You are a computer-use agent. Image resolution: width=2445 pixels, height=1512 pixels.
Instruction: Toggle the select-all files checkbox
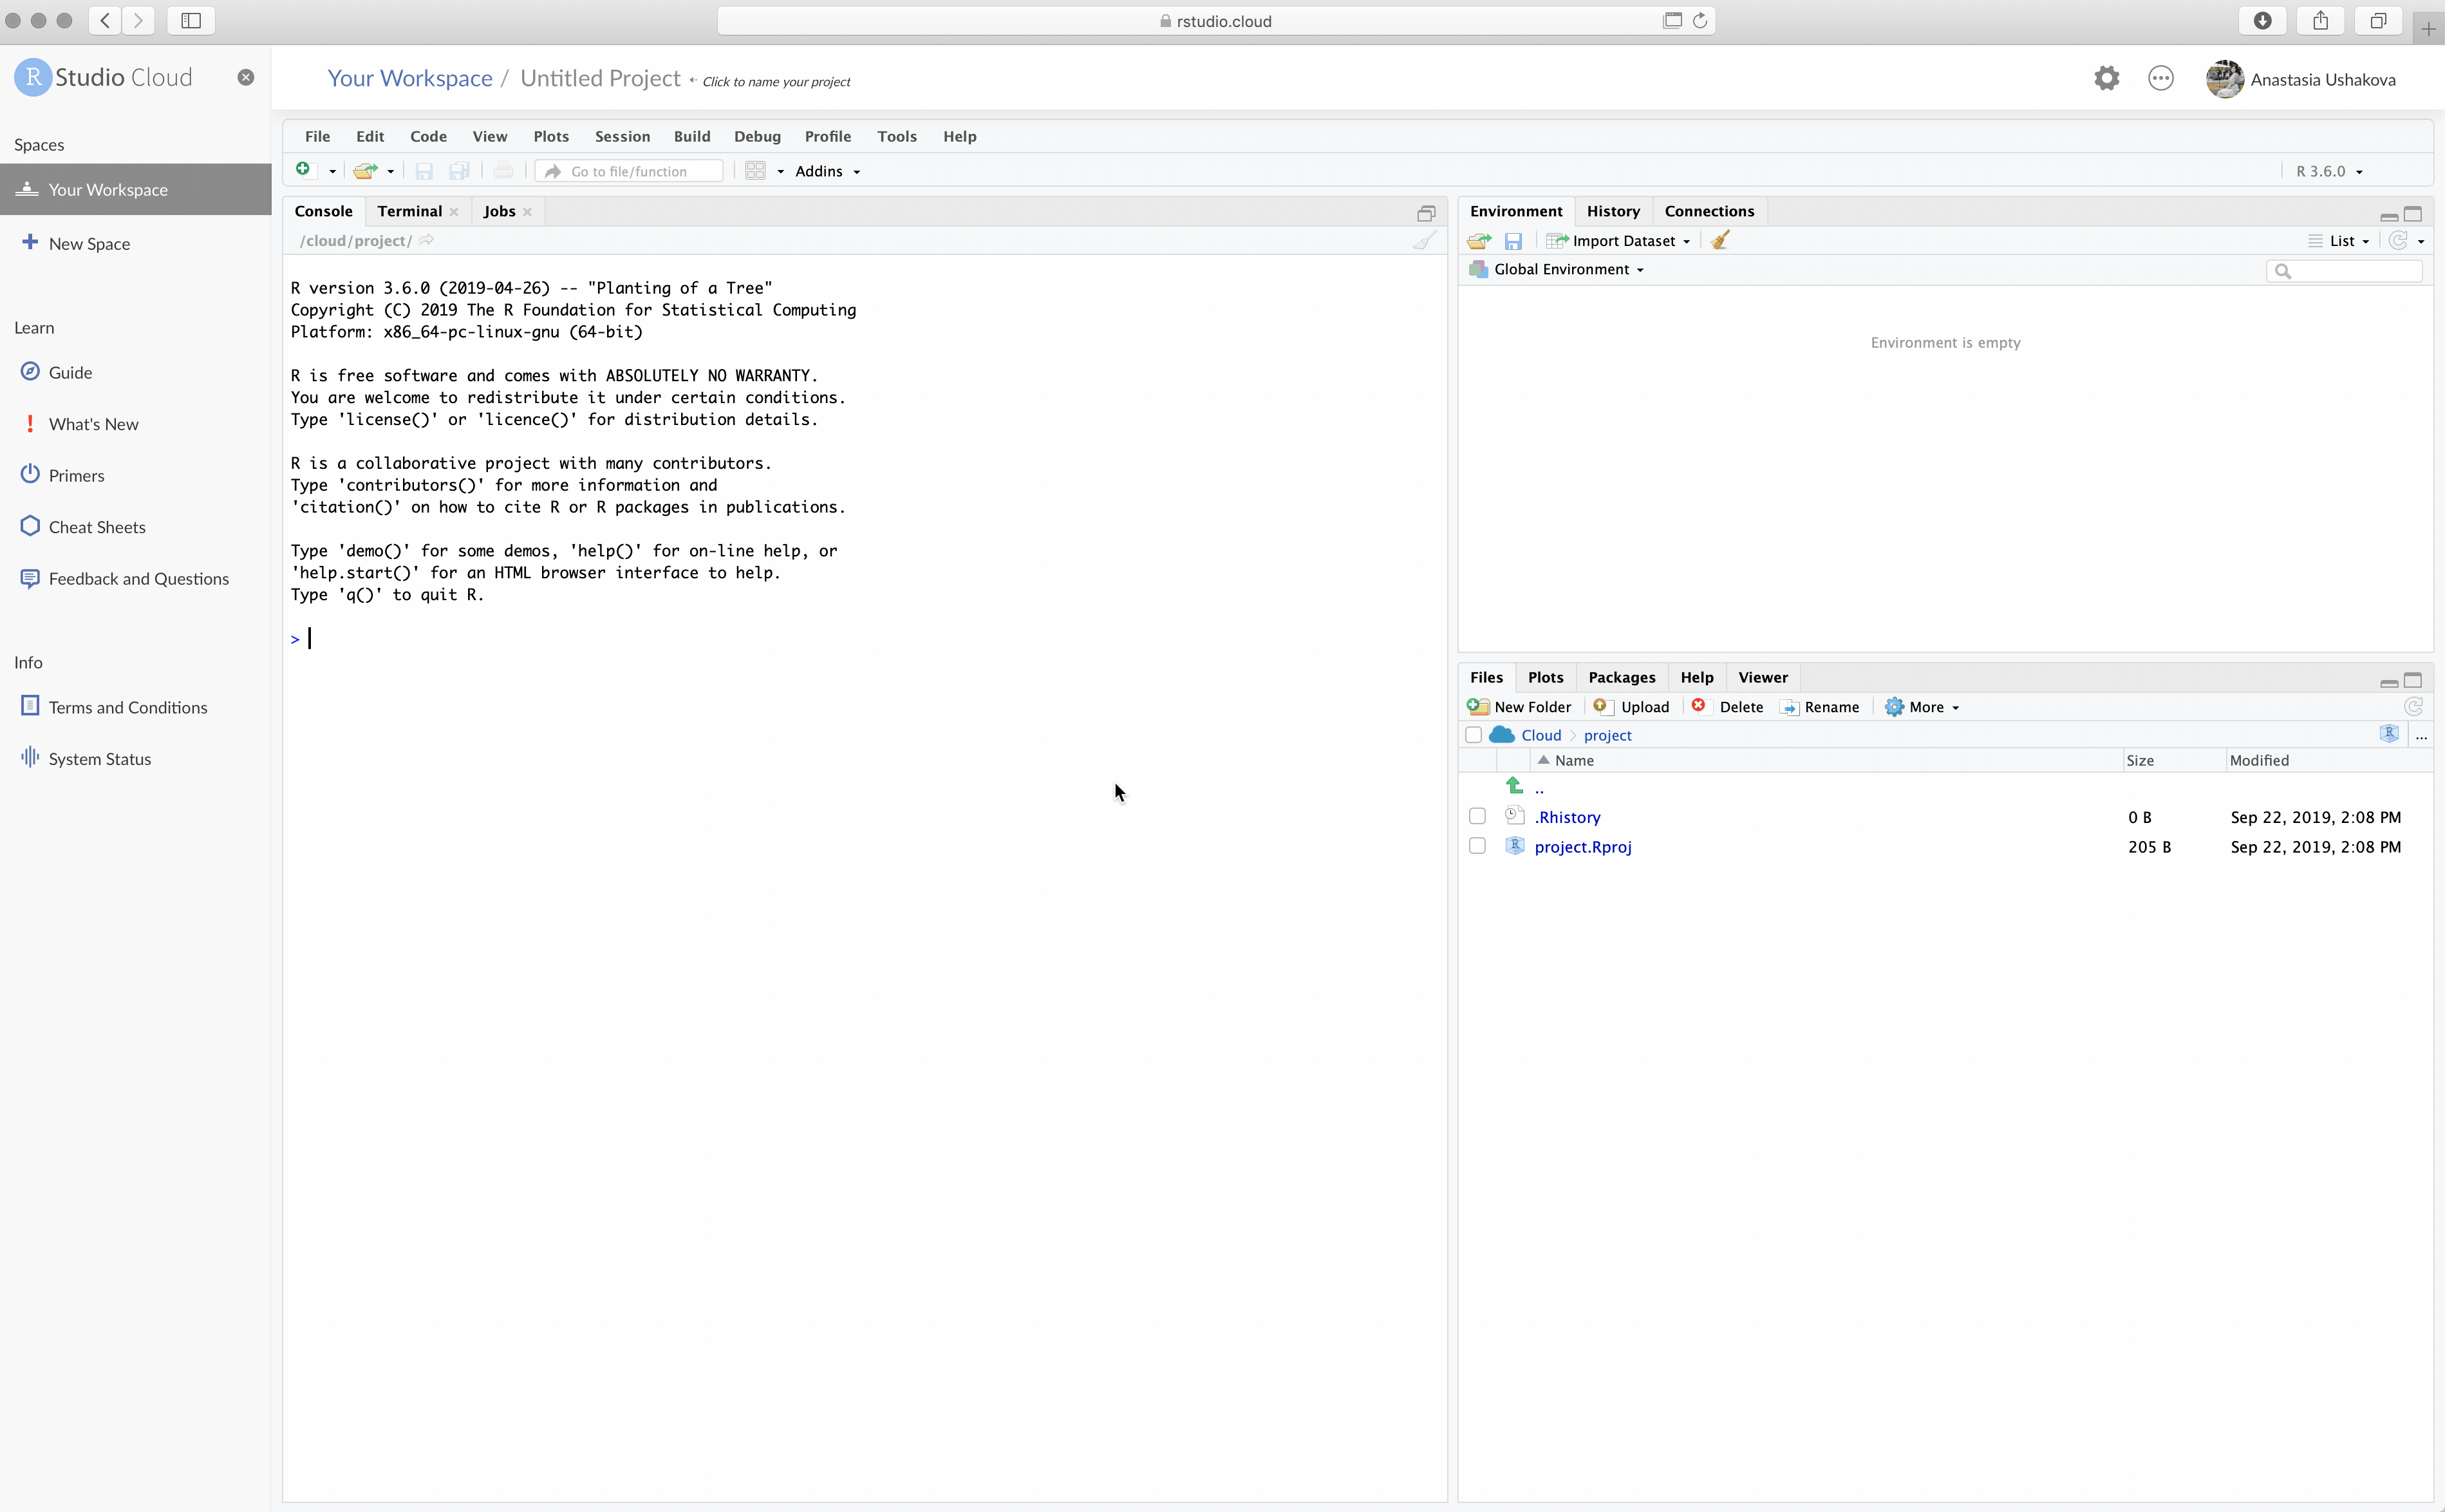1474,735
